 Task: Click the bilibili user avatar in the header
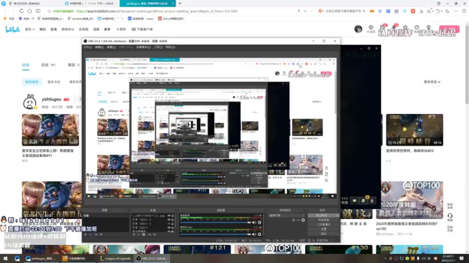358,29
